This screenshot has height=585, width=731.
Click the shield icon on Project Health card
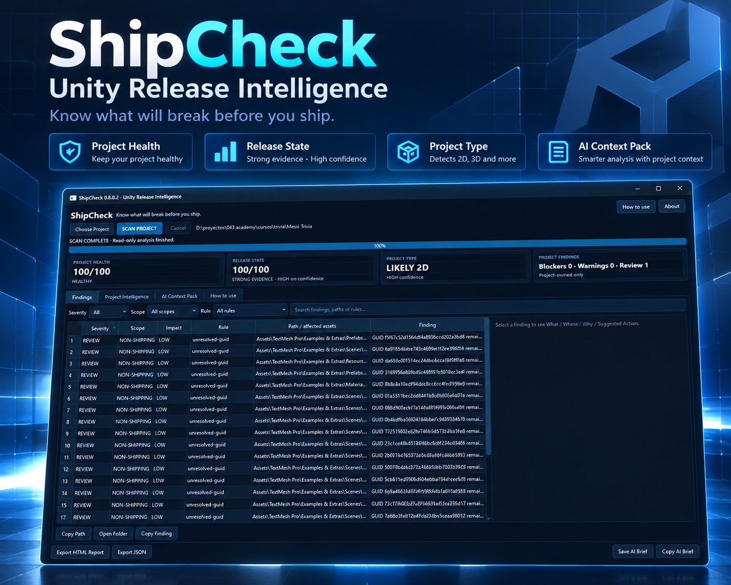coord(70,152)
